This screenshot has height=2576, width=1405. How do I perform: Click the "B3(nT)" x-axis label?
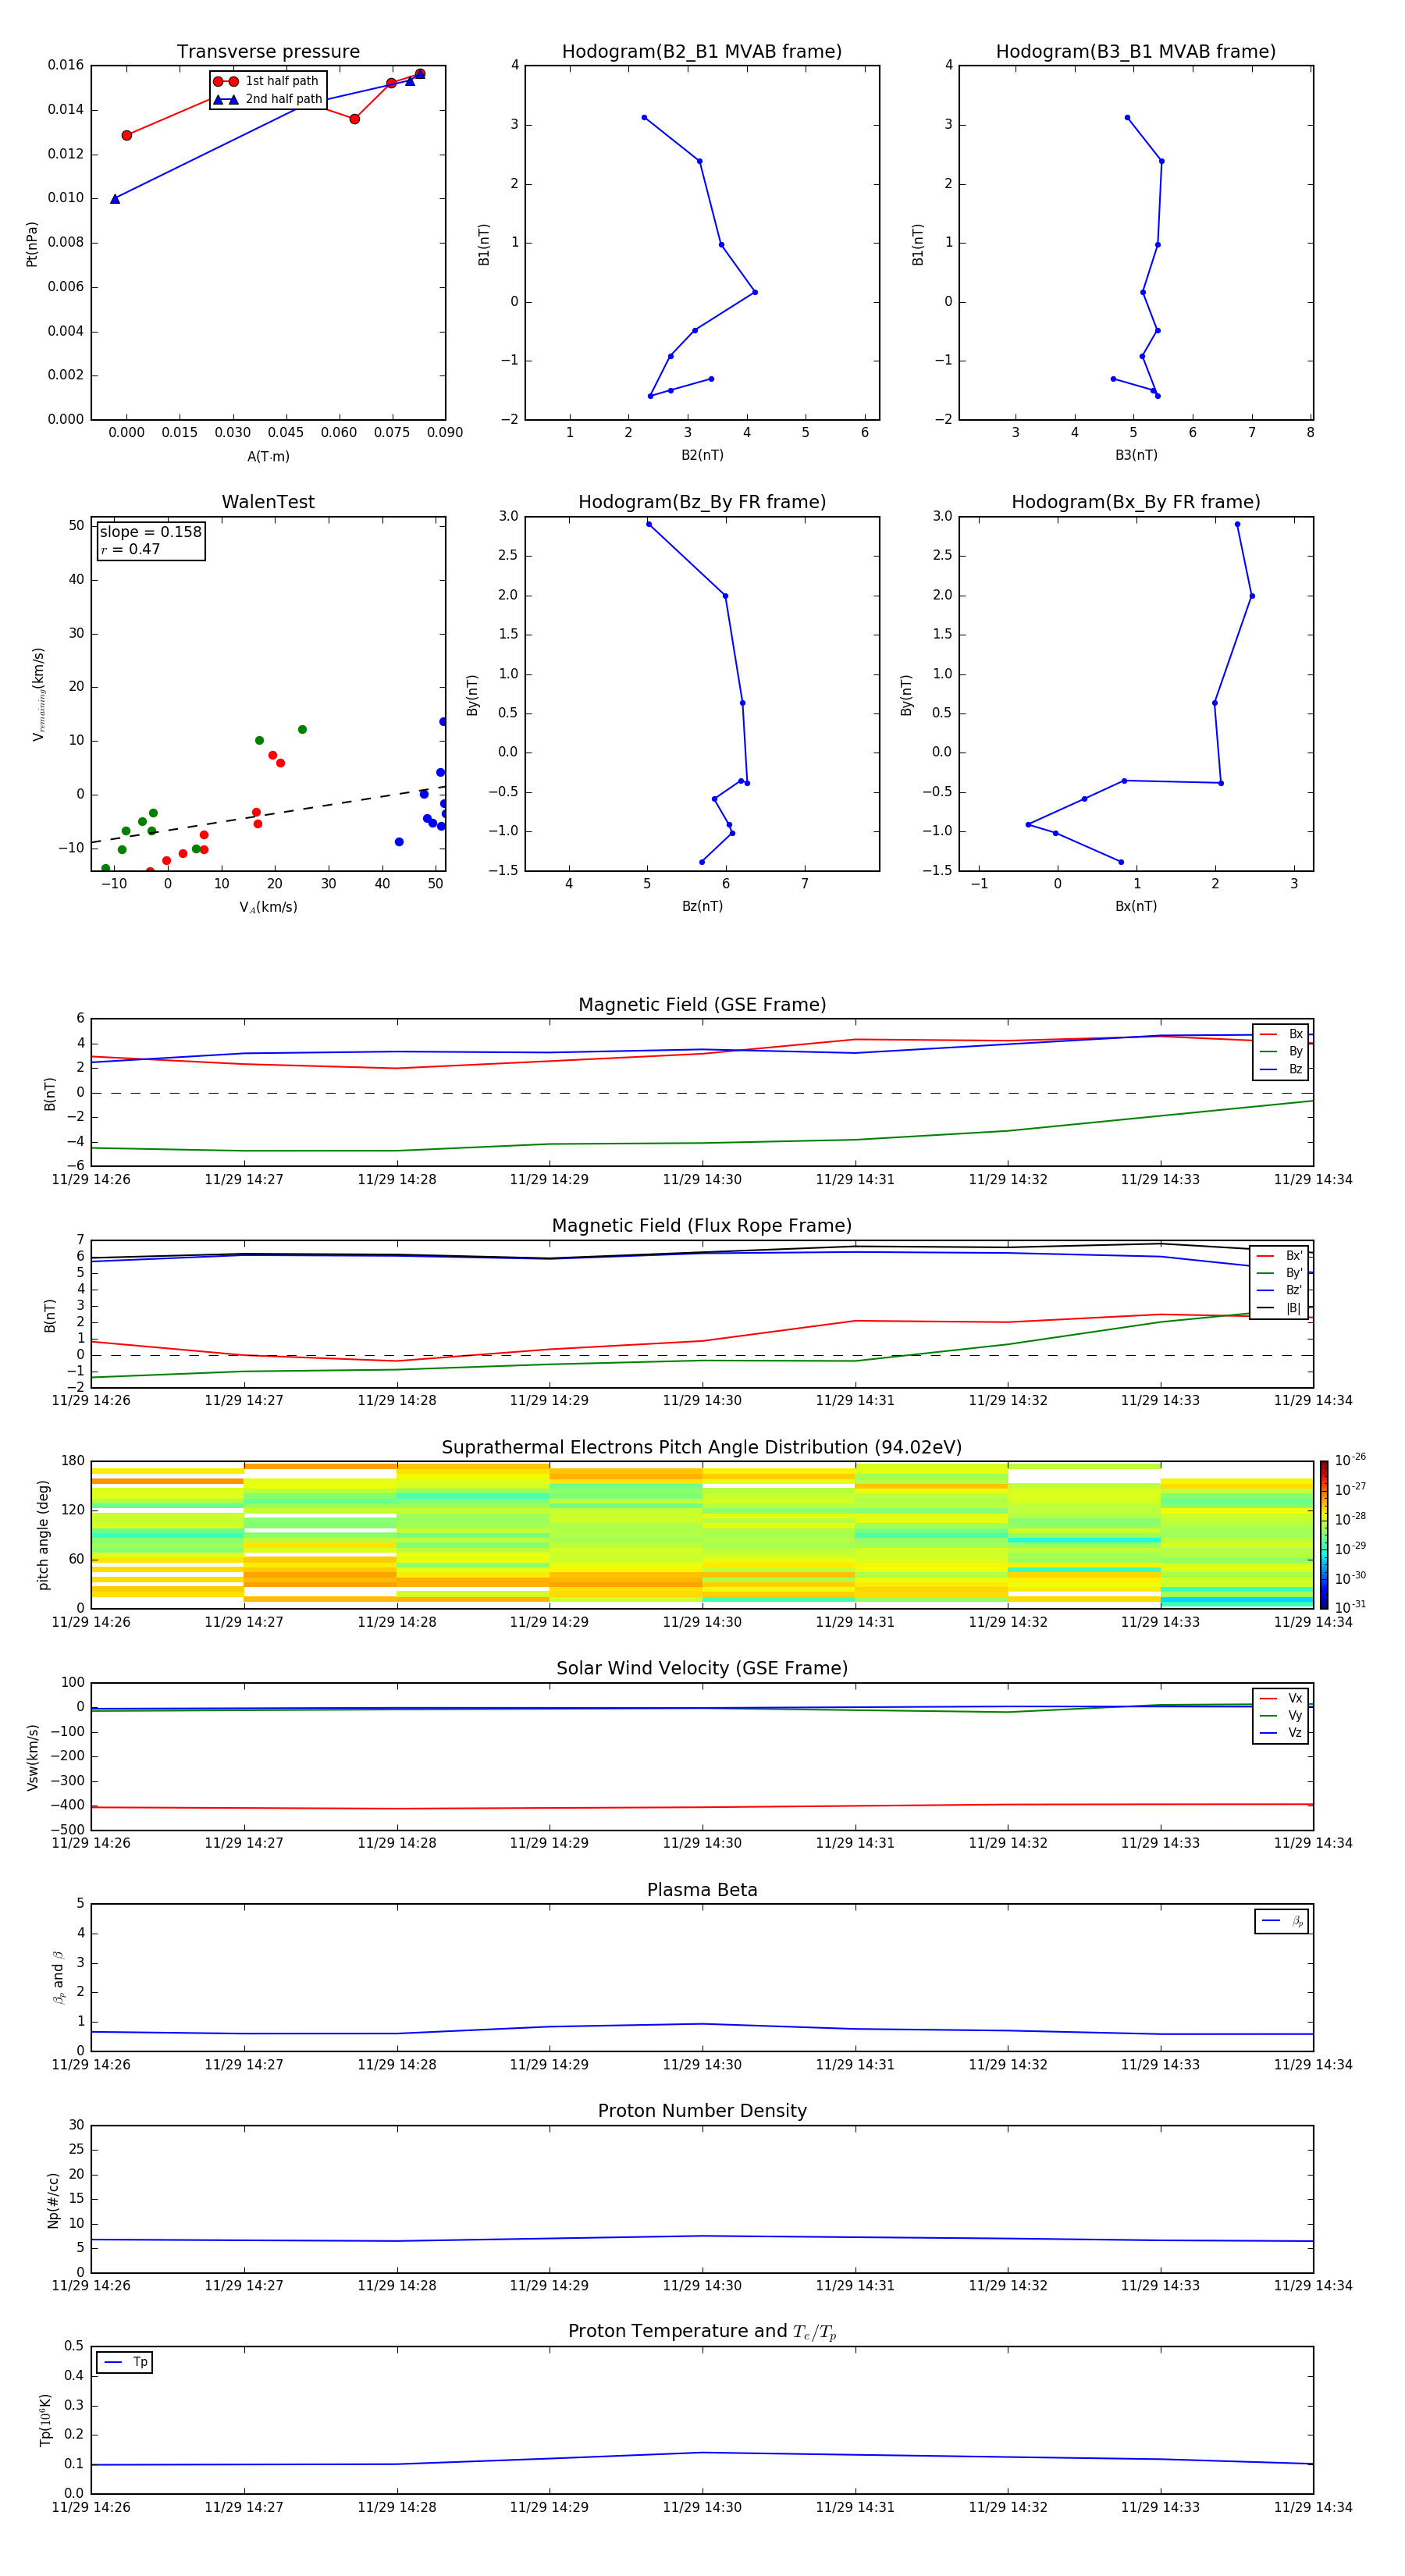pos(1136,455)
